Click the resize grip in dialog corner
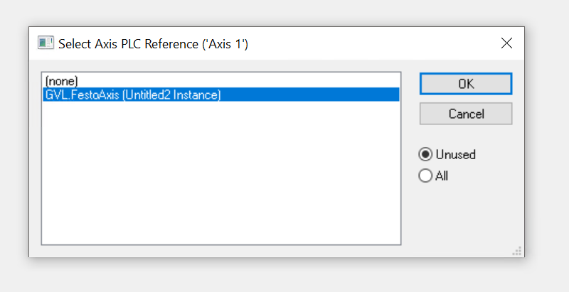 pyautogui.click(x=517, y=251)
